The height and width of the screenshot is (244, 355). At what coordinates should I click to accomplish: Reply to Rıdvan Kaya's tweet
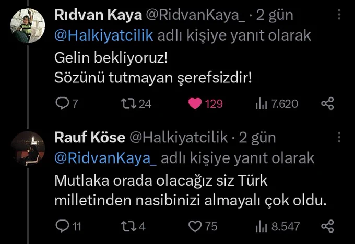[x=62, y=104]
